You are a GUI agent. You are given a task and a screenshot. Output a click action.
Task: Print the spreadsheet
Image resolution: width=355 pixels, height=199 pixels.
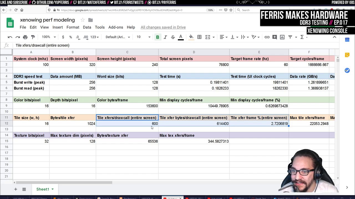(25, 37)
